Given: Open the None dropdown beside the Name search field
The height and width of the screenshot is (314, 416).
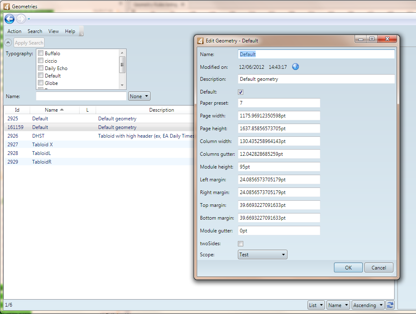Looking at the screenshot, I should [139, 96].
